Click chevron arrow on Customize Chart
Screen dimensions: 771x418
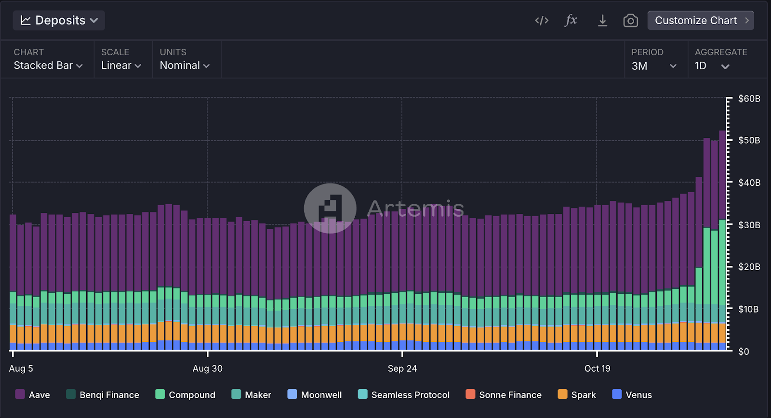point(747,20)
